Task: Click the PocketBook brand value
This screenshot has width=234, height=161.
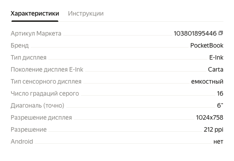Action: (x=207, y=45)
